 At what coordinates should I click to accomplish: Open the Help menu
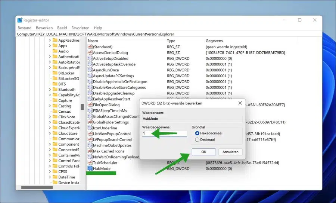pyautogui.click(x=98, y=28)
